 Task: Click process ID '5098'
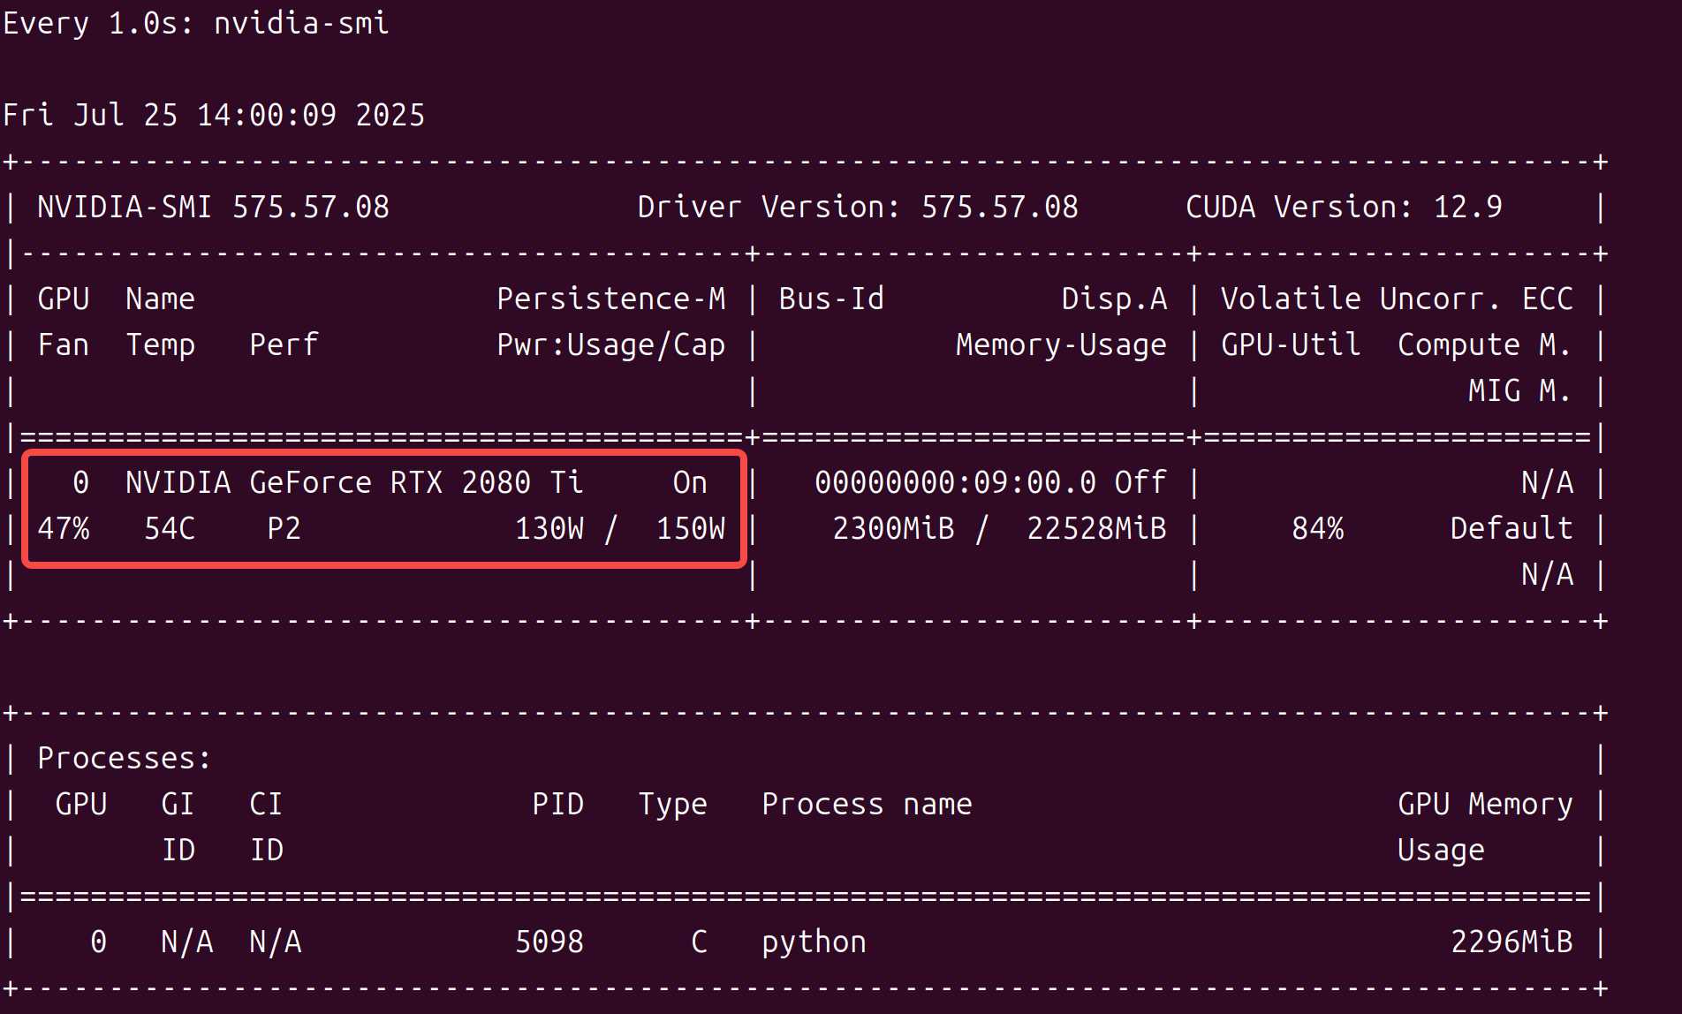click(549, 942)
